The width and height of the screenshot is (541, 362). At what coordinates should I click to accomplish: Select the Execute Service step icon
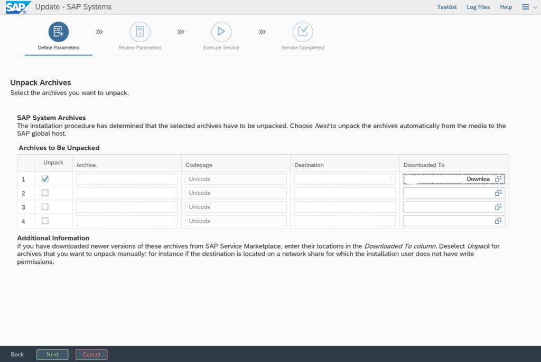click(x=221, y=32)
